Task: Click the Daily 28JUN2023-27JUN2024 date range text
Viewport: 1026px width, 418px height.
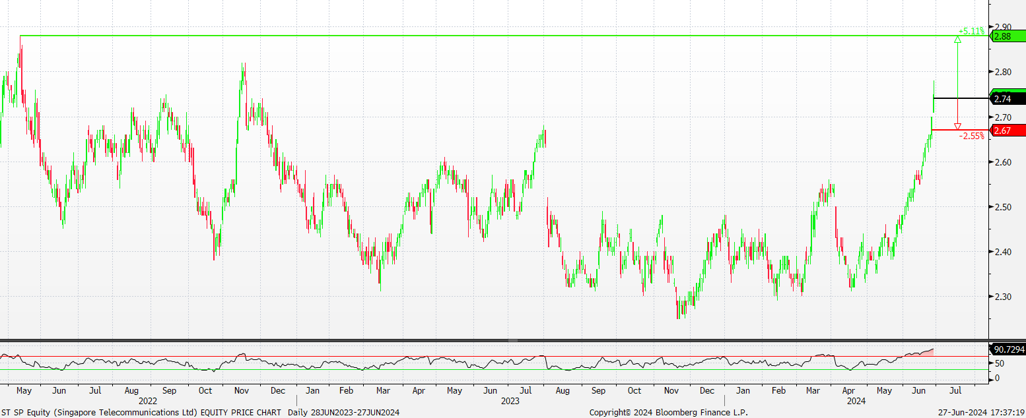Action: [x=343, y=412]
